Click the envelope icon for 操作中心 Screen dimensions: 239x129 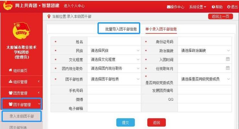pos(168,7)
